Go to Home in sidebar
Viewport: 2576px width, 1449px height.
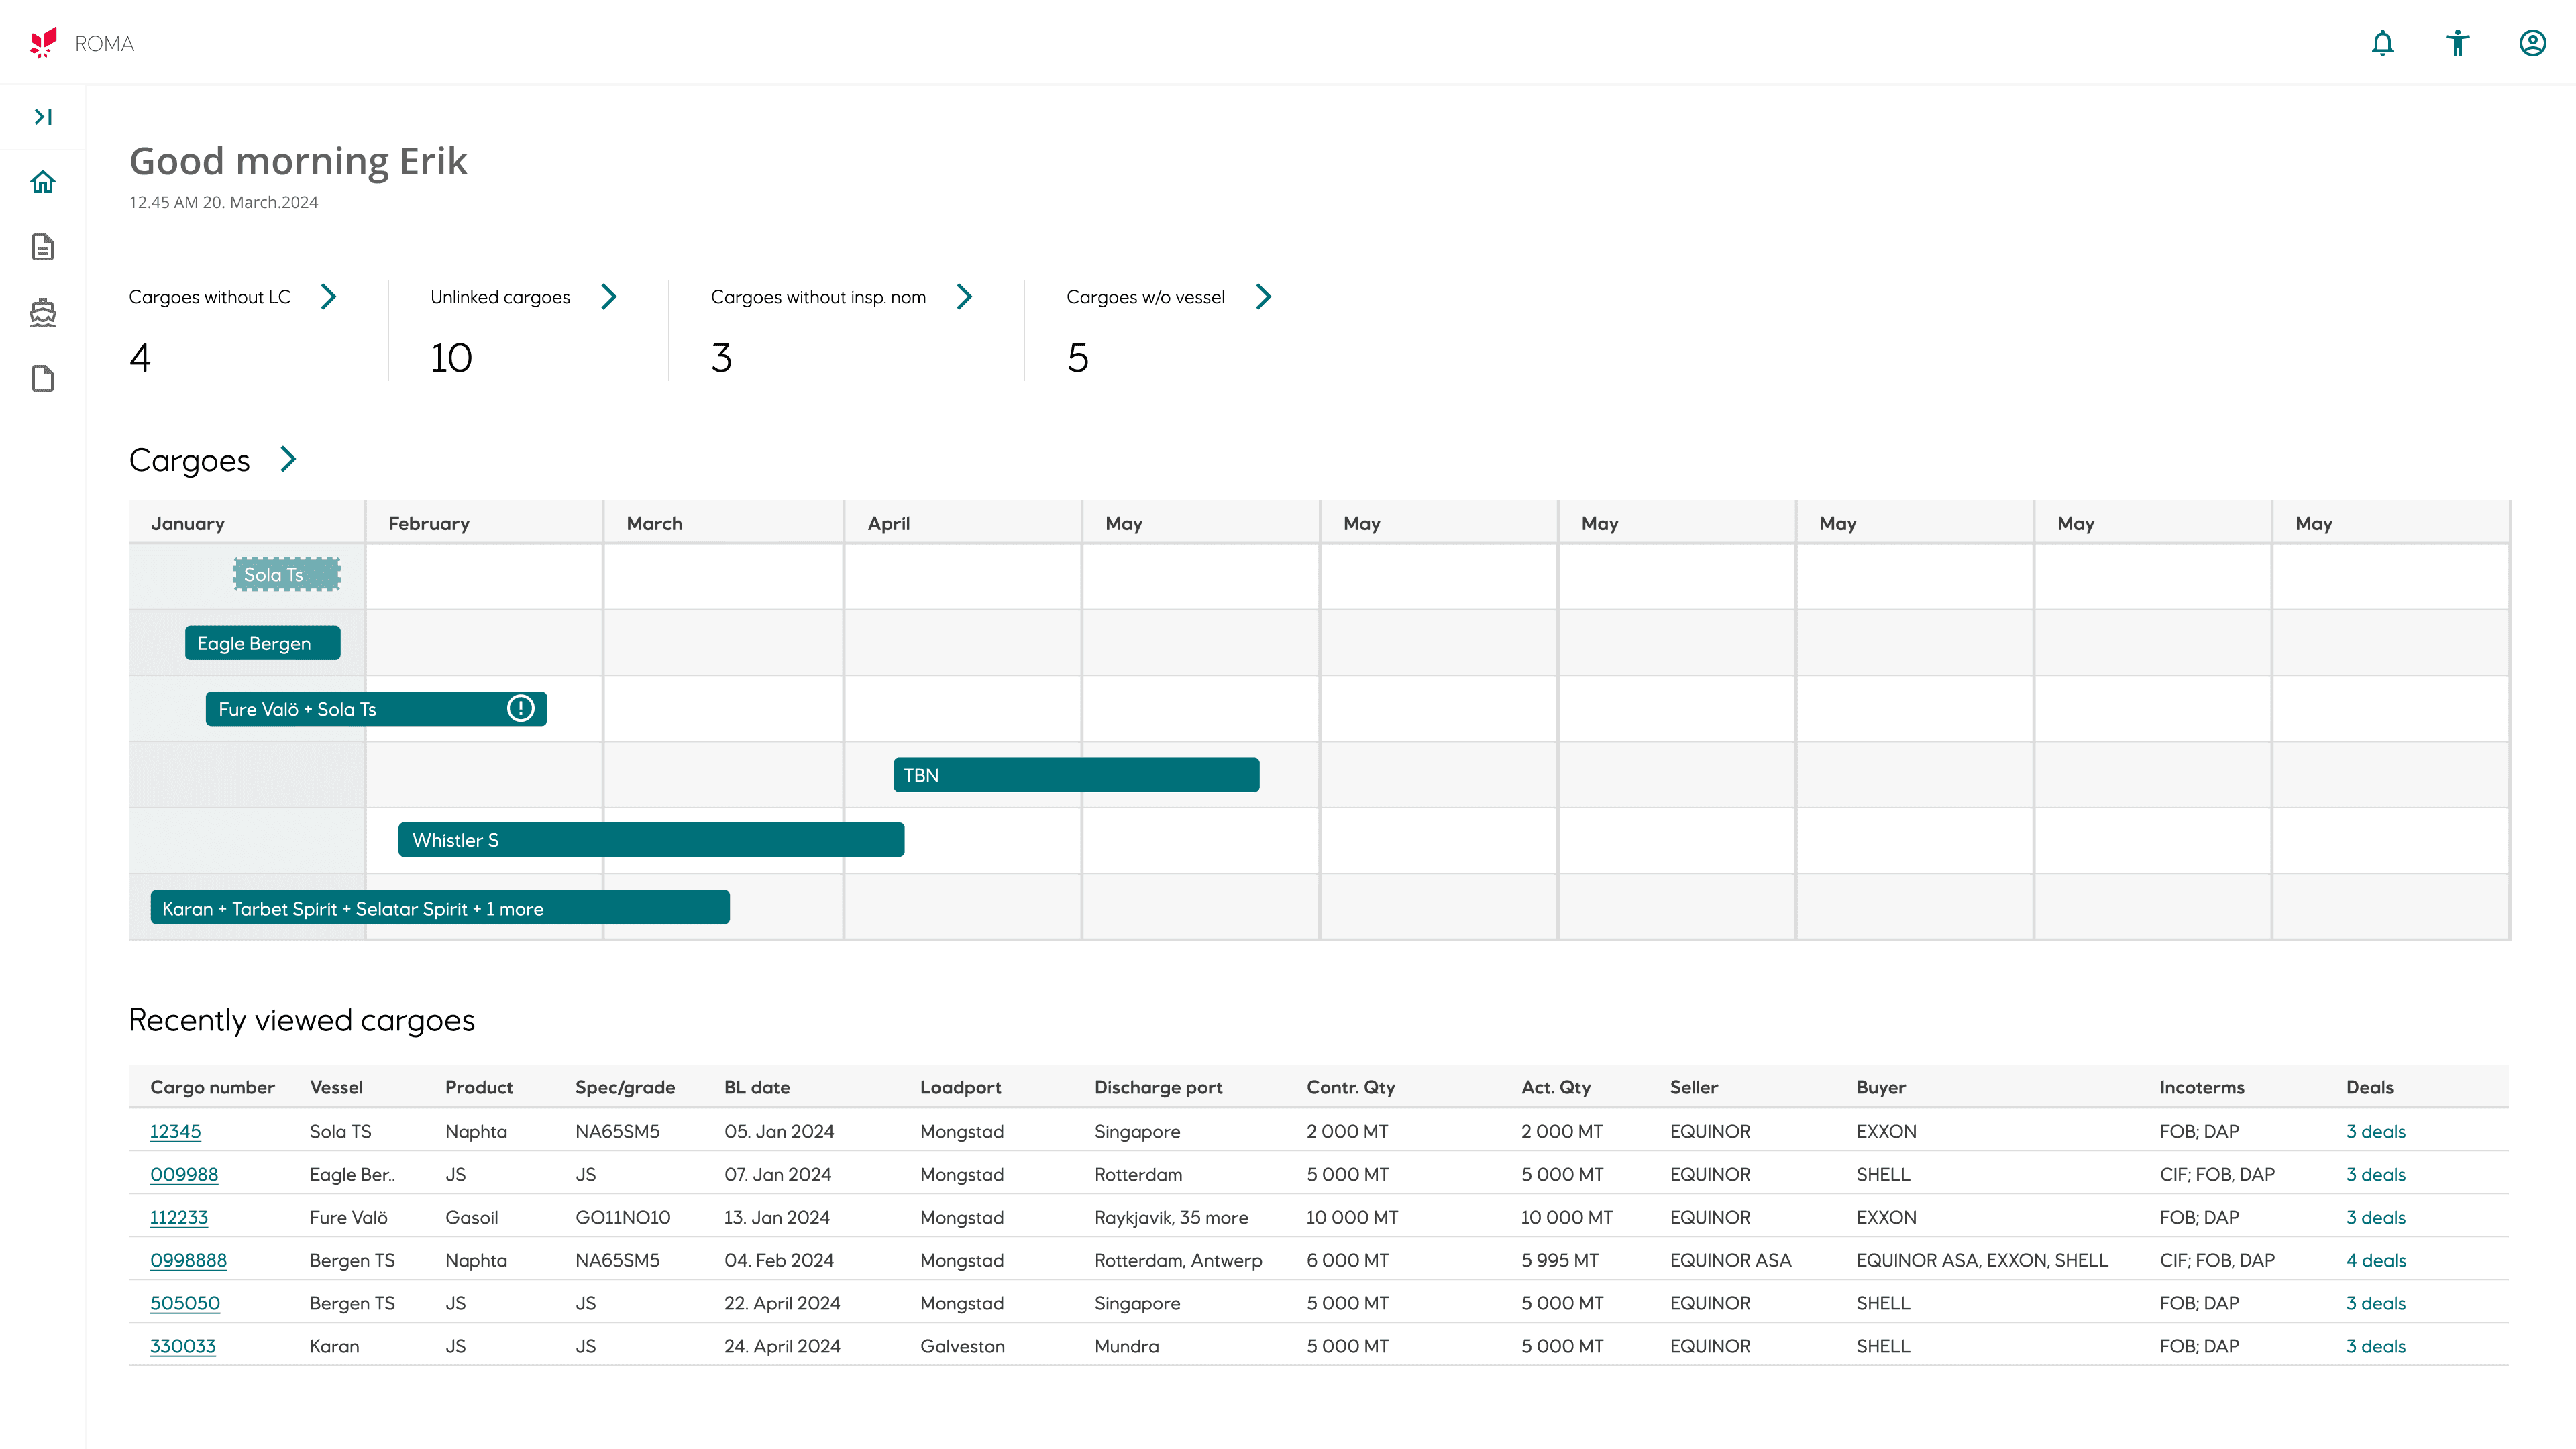[x=43, y=182]
